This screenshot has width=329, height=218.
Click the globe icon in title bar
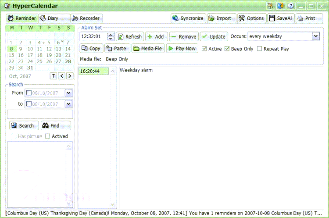point(280,6)
